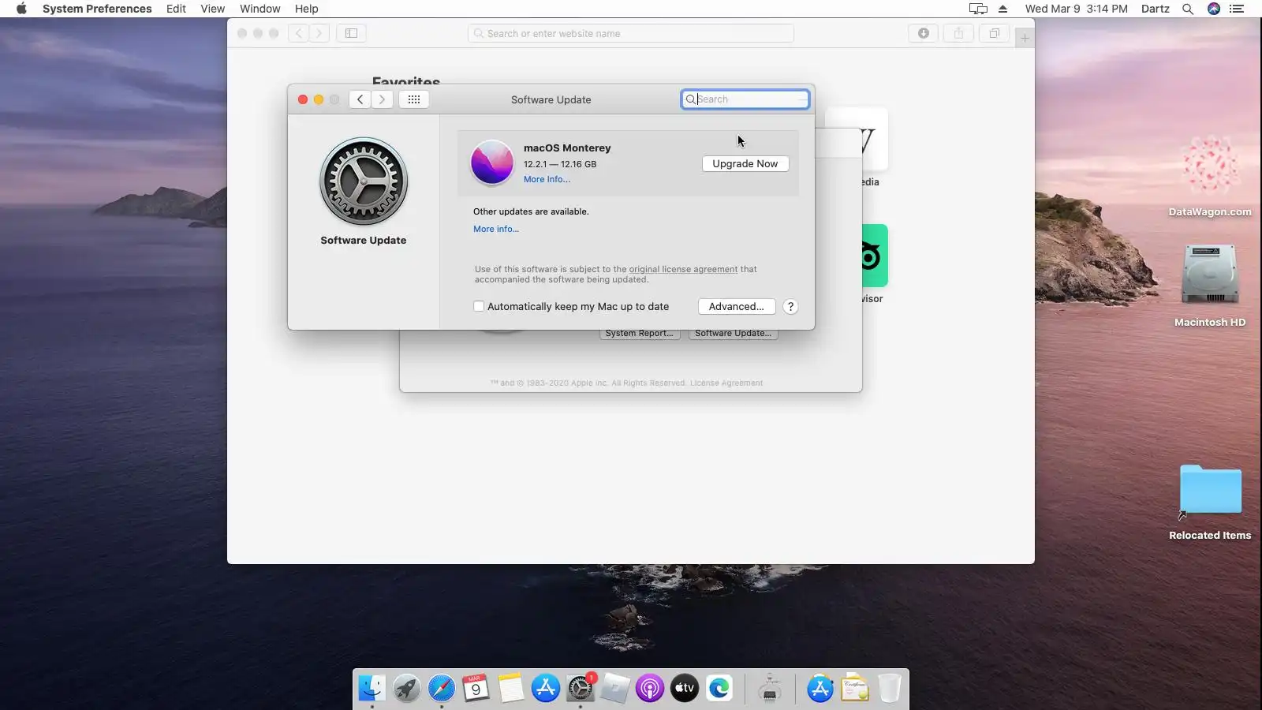1262x710 pixels.
Task: Open the gray Roblox-style tile icon in Dock
Action: (x=615, y=689)
